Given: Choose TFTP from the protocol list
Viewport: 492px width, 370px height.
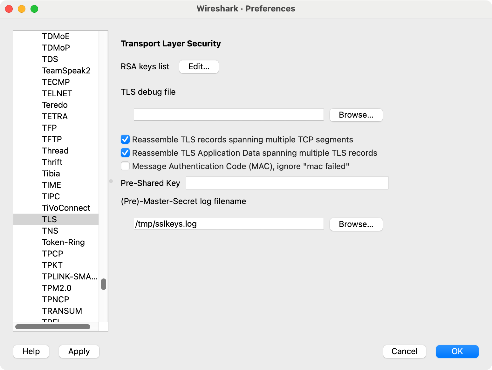Looking at the screenshot, I should click(52, 139).
